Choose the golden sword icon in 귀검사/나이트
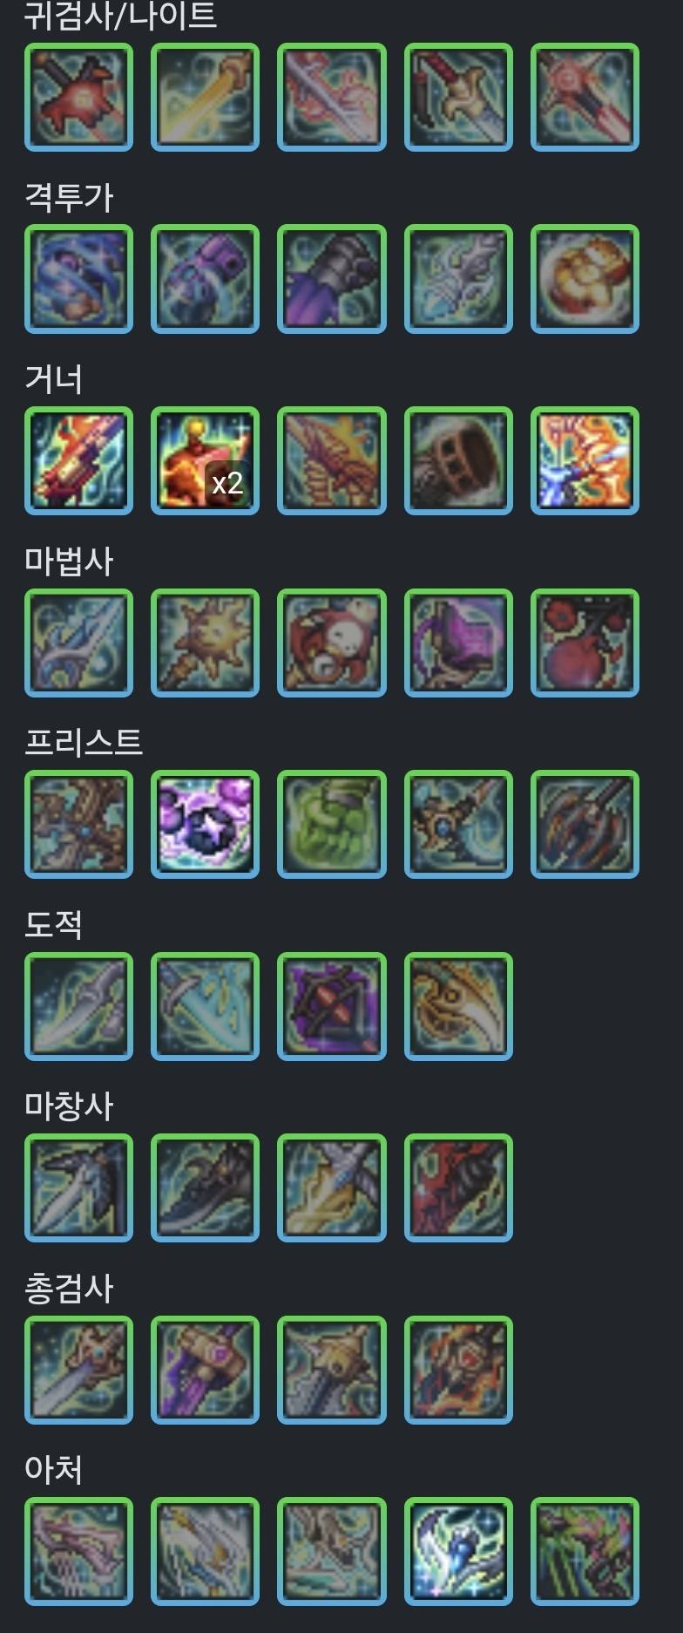The width and height of the screenshot is (683, 1633). coord(205,97)
